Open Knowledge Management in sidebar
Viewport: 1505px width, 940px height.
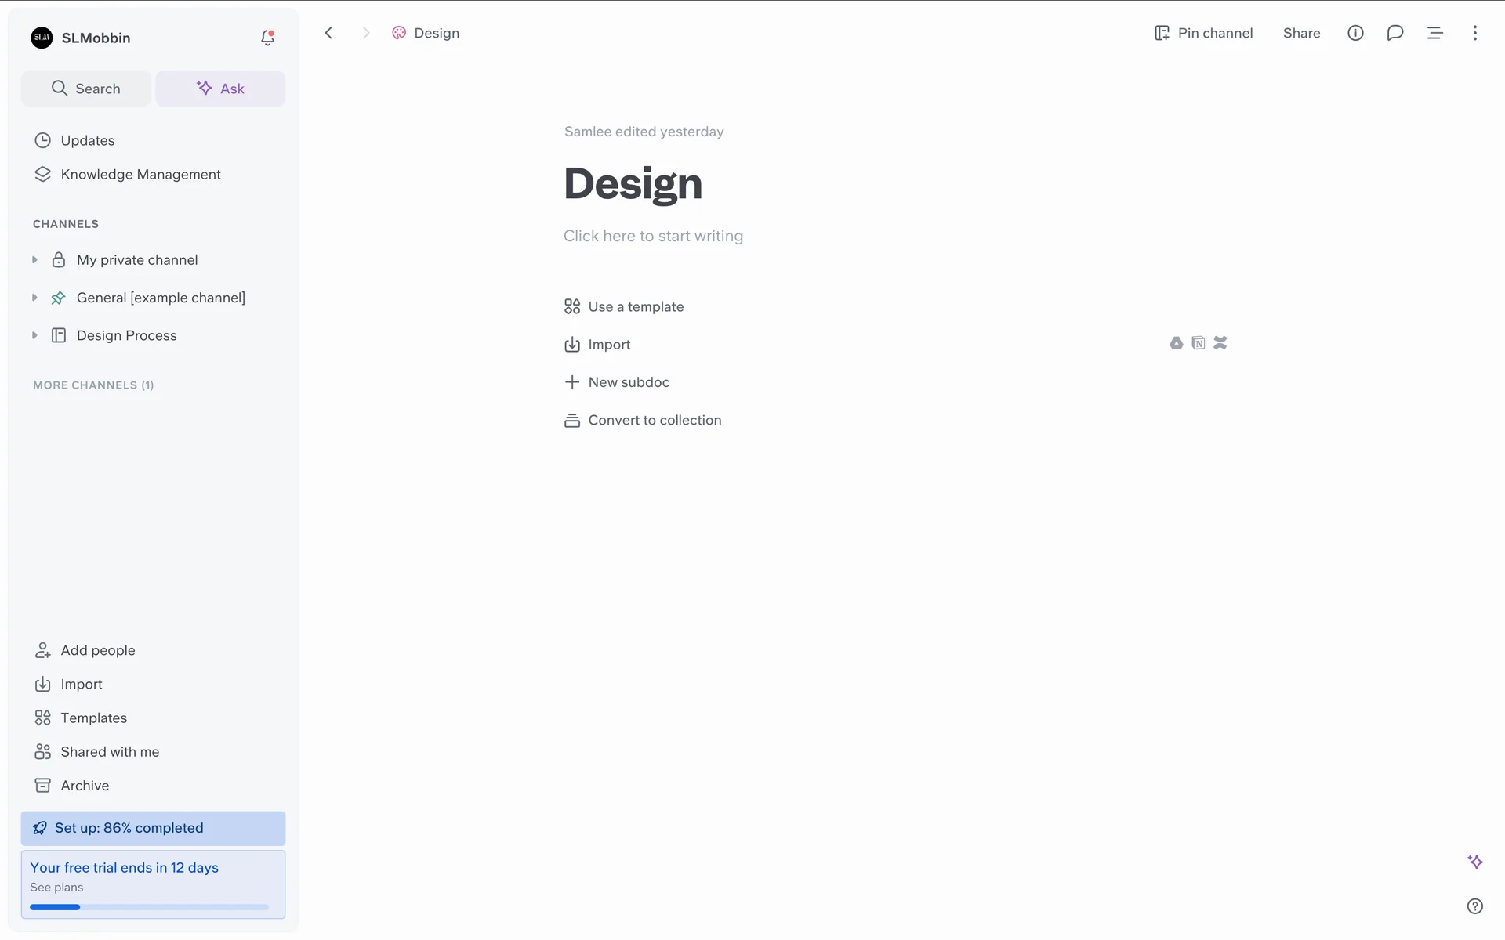(140, 174)
